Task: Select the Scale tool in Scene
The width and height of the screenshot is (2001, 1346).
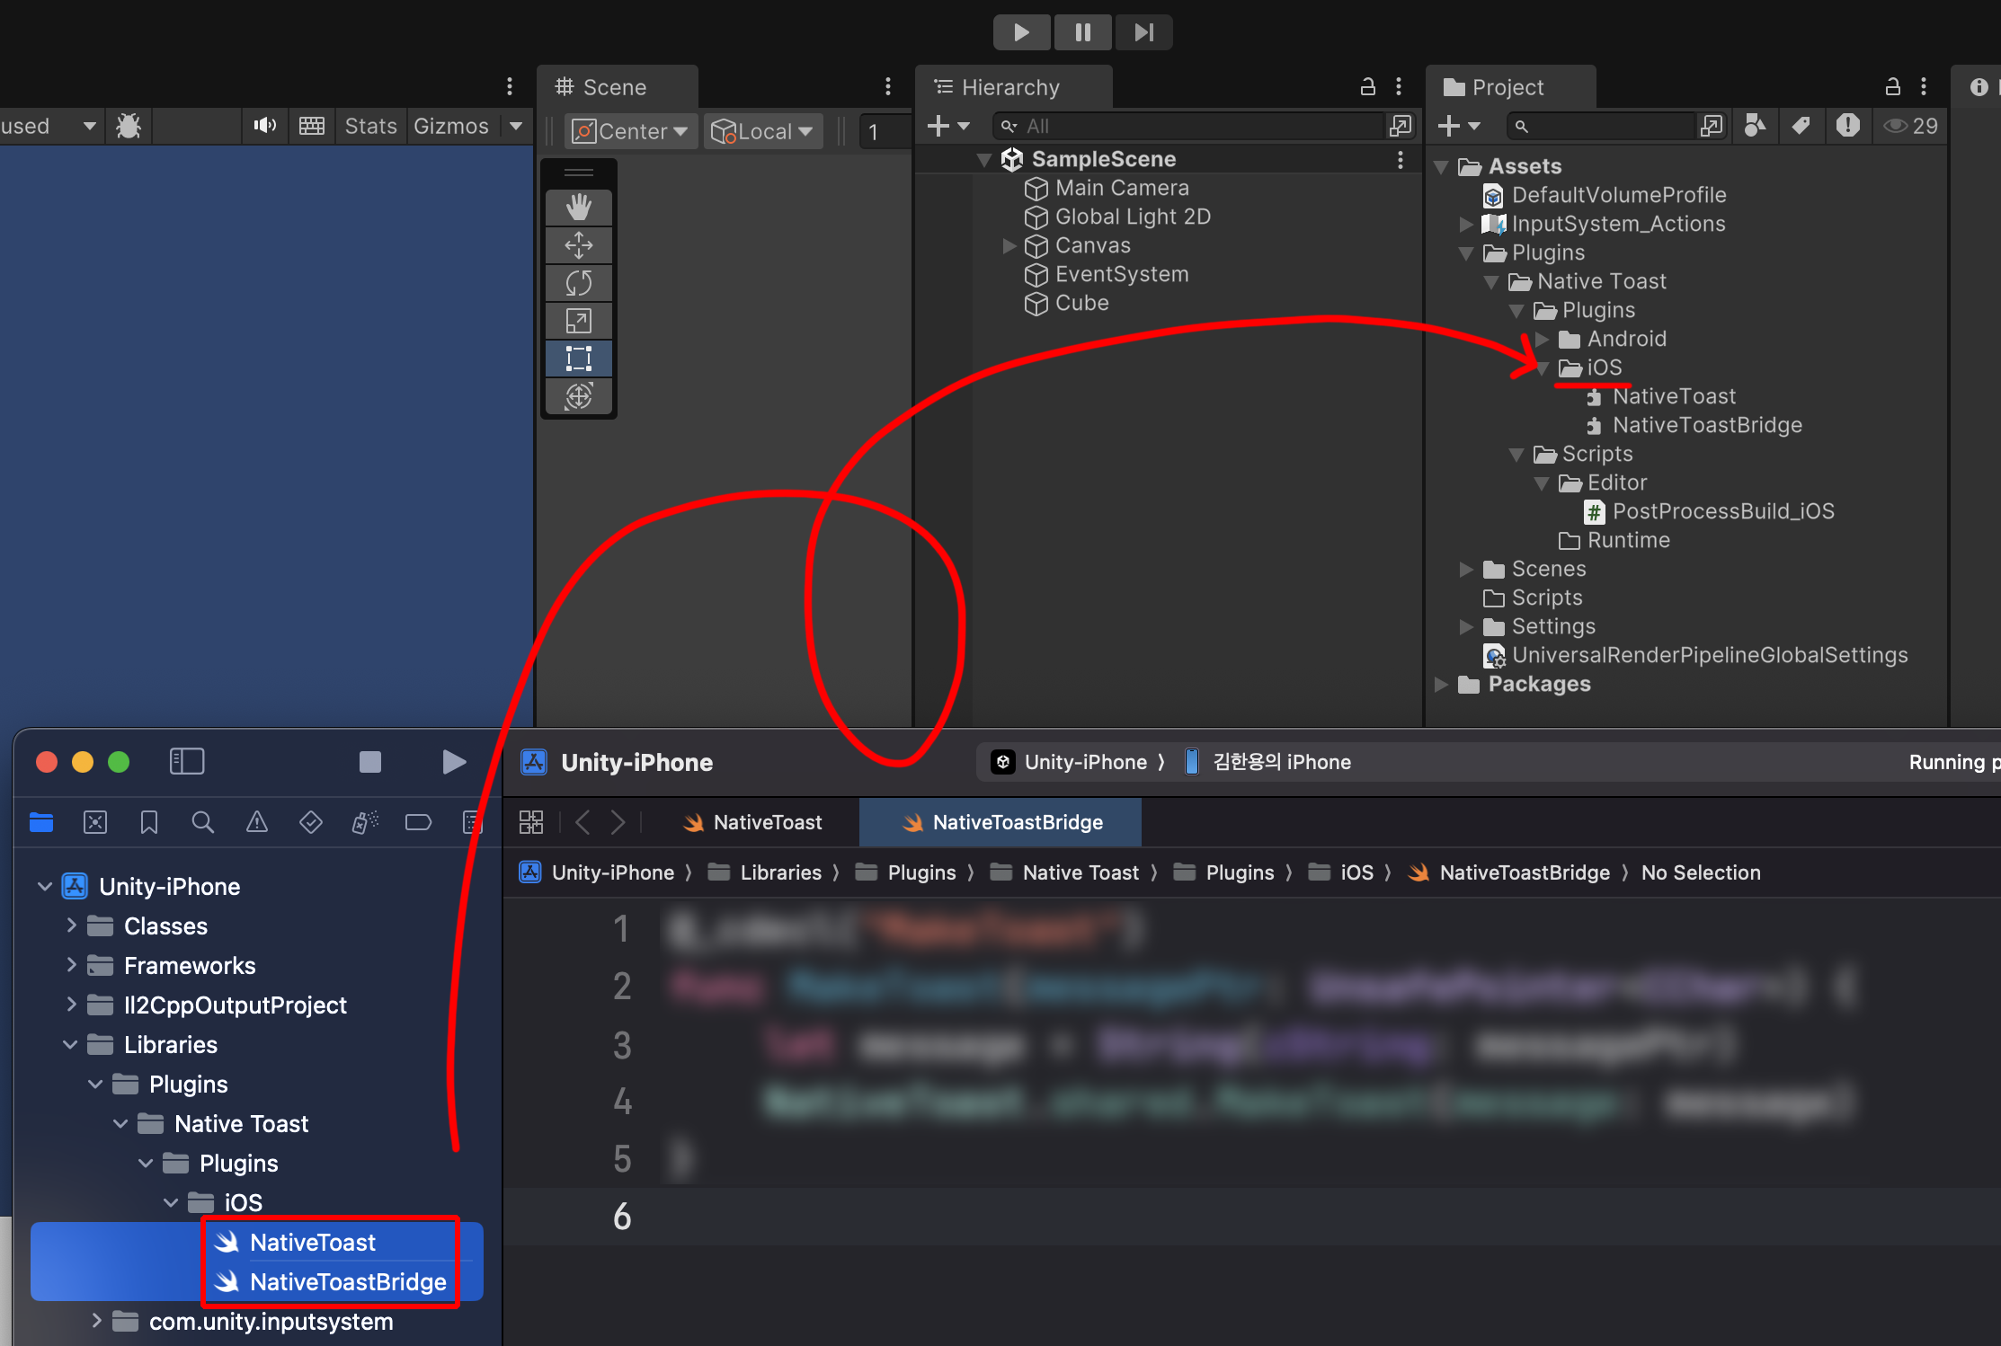Action: 579,321
